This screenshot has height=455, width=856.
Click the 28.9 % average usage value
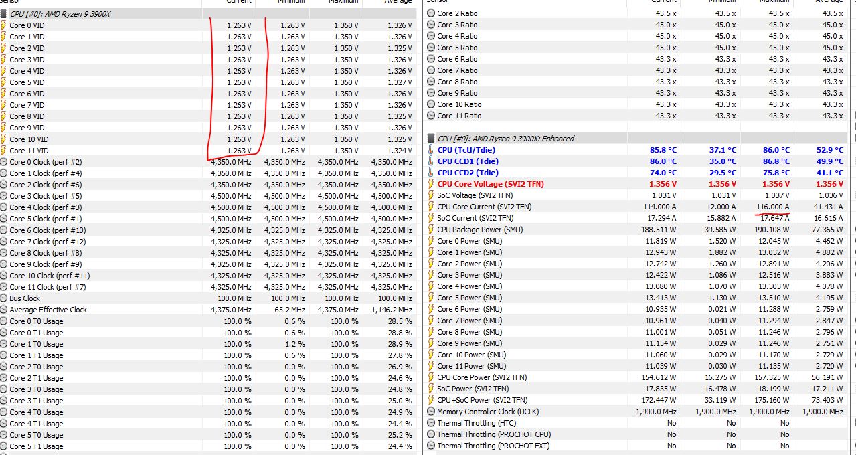[x=400, y=344]
